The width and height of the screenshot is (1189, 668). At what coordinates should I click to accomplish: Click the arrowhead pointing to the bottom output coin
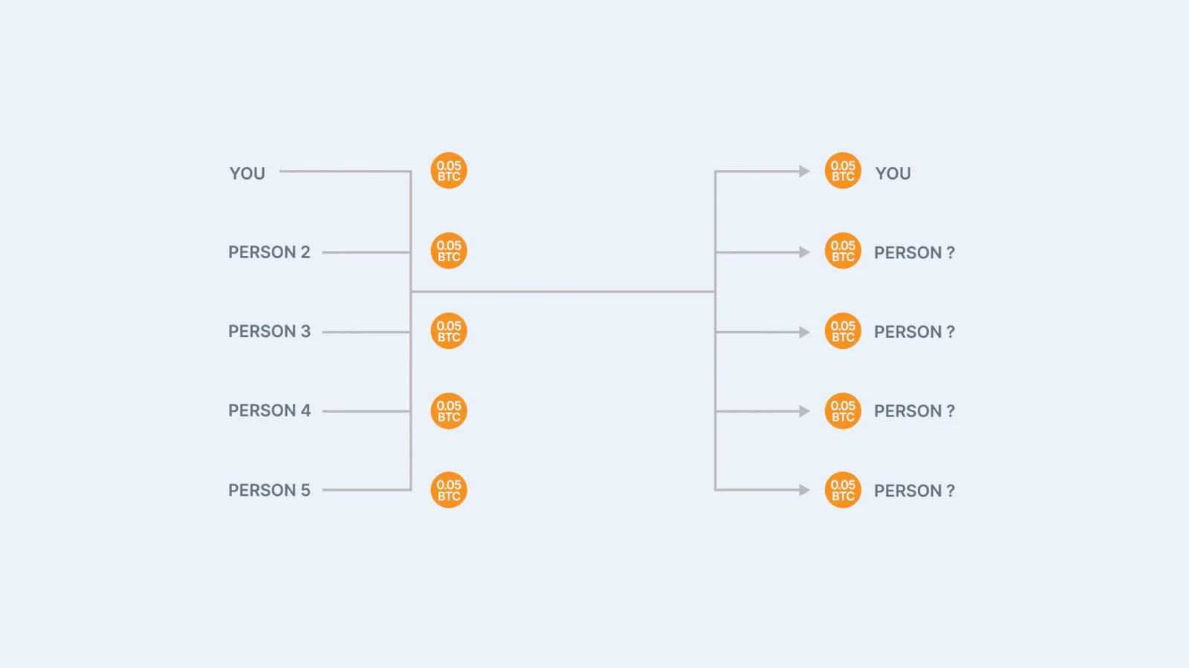804,490
